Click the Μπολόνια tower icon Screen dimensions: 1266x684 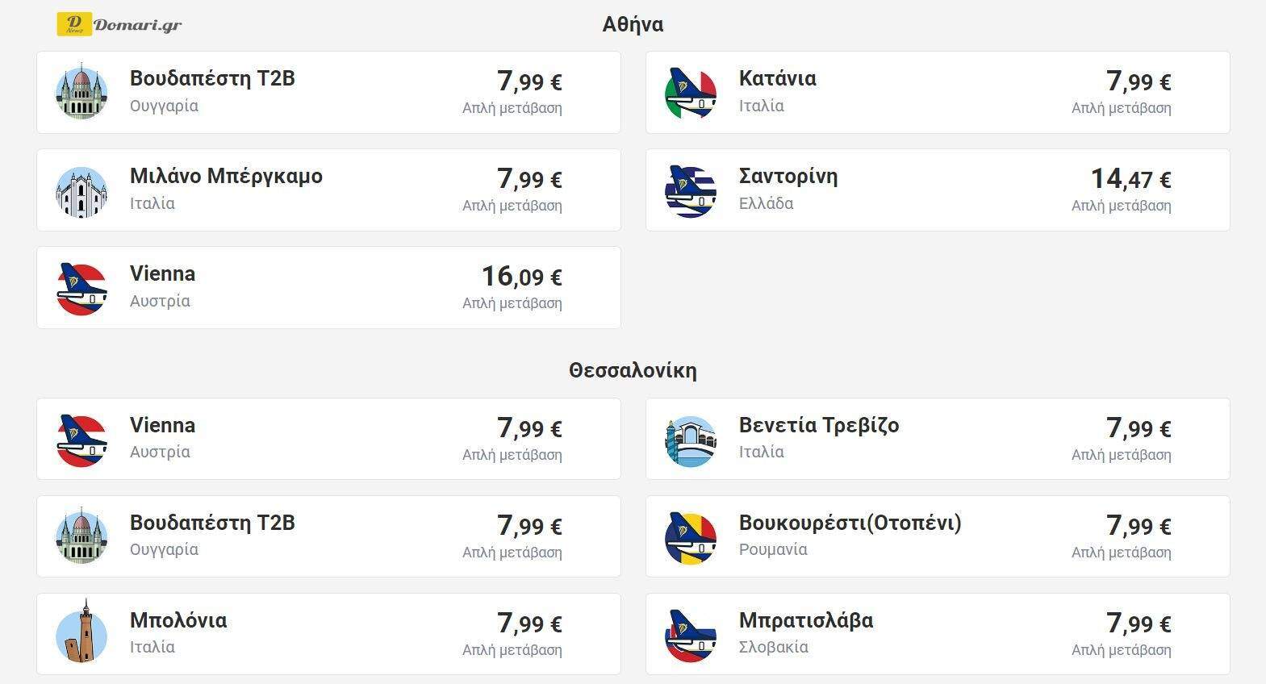pyautogui.click(x=81, y=634)
